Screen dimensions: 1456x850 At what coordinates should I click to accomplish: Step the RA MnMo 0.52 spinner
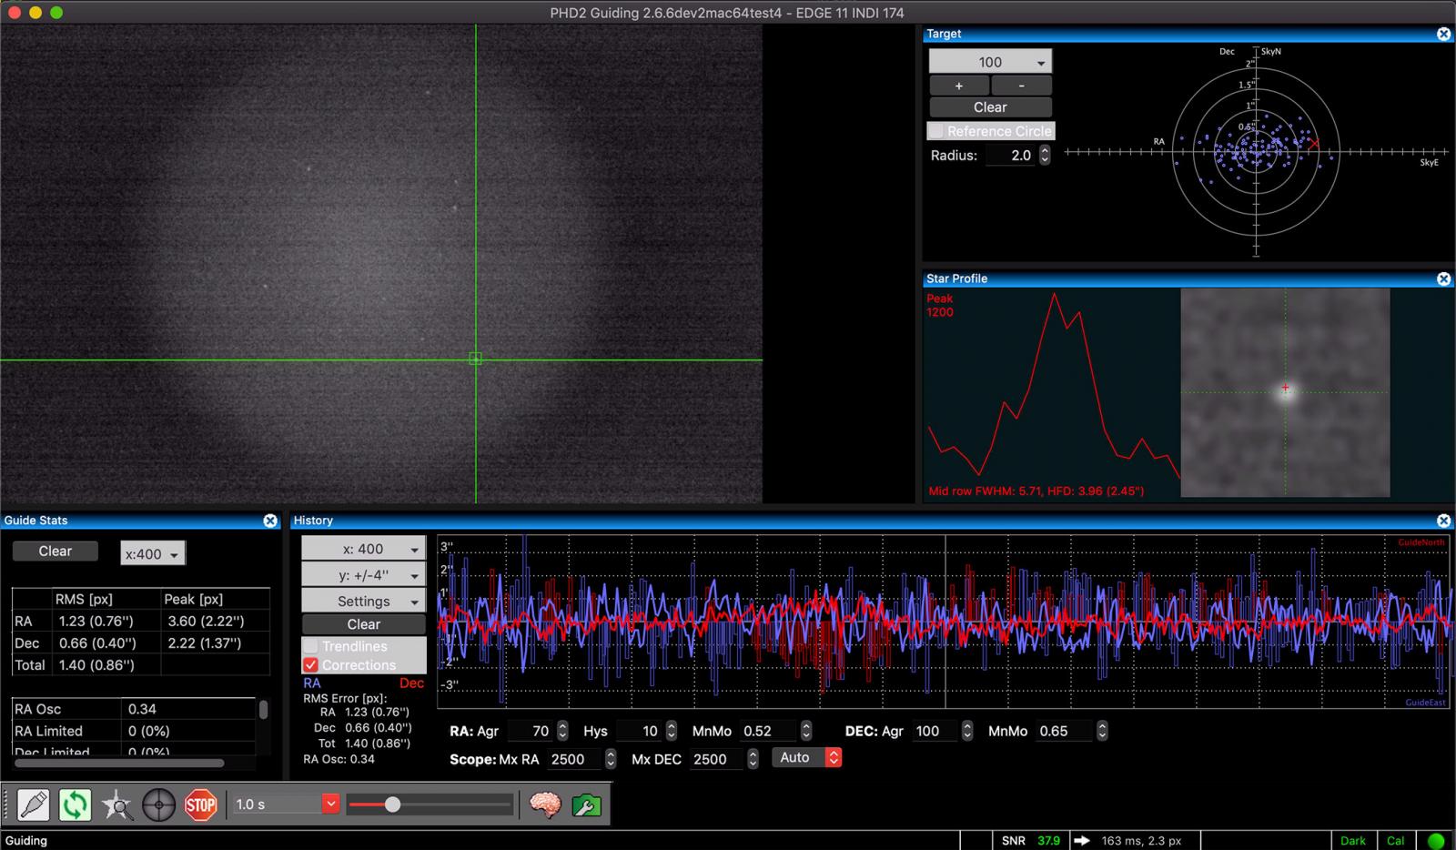[x=806, y=731]
